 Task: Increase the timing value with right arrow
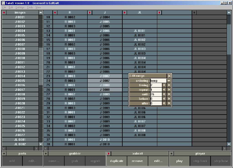169,85
